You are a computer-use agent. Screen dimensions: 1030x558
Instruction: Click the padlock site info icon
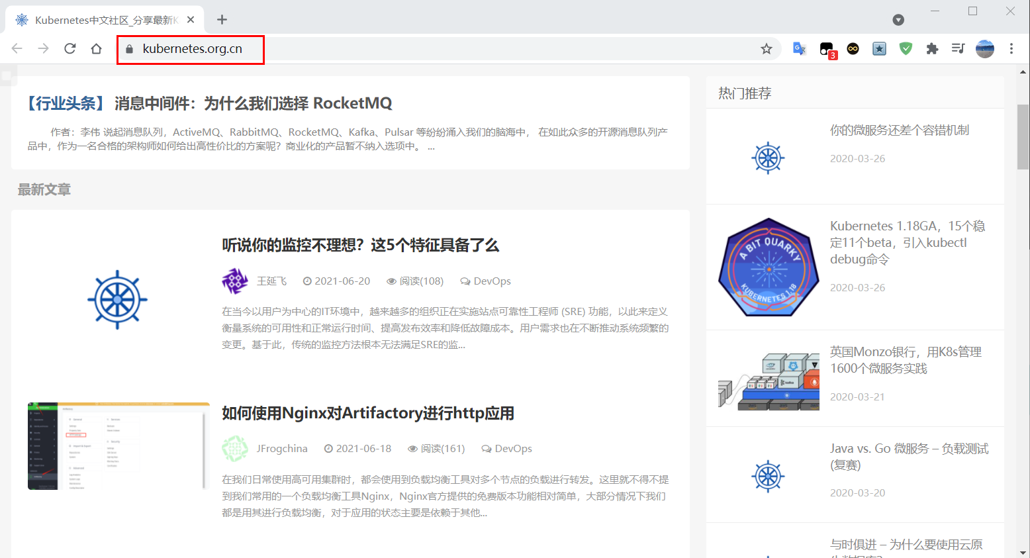pyautogui.click(x=130, y=49)
